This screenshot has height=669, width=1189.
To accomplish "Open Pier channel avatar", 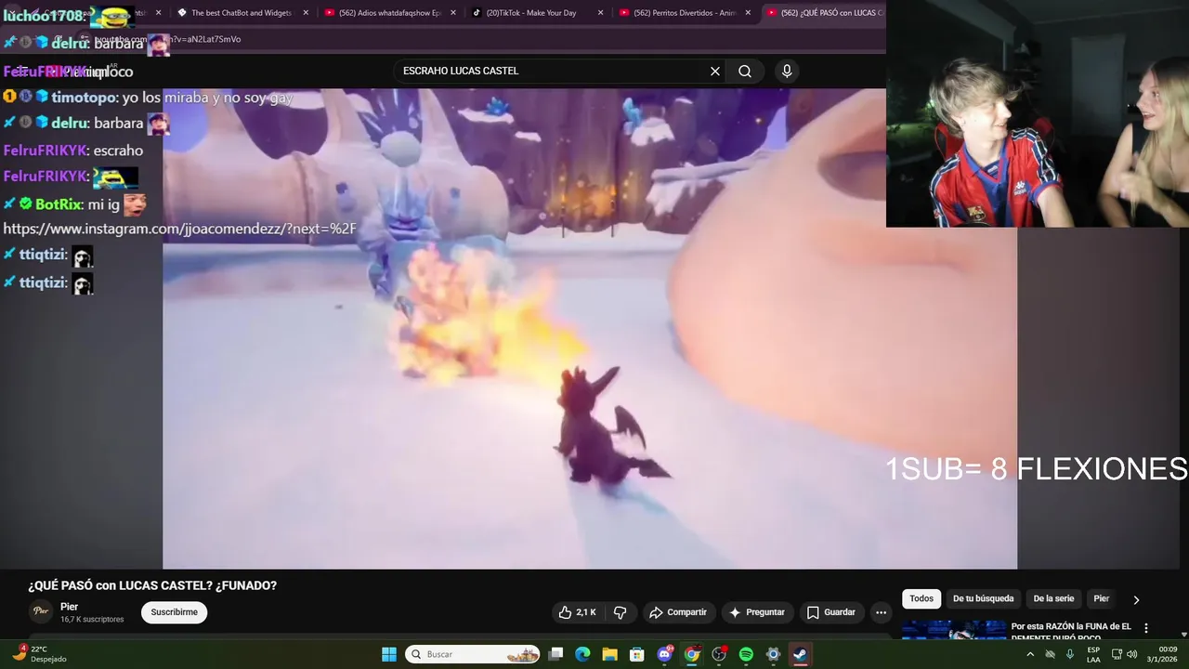I will click(x=41, y=611).
